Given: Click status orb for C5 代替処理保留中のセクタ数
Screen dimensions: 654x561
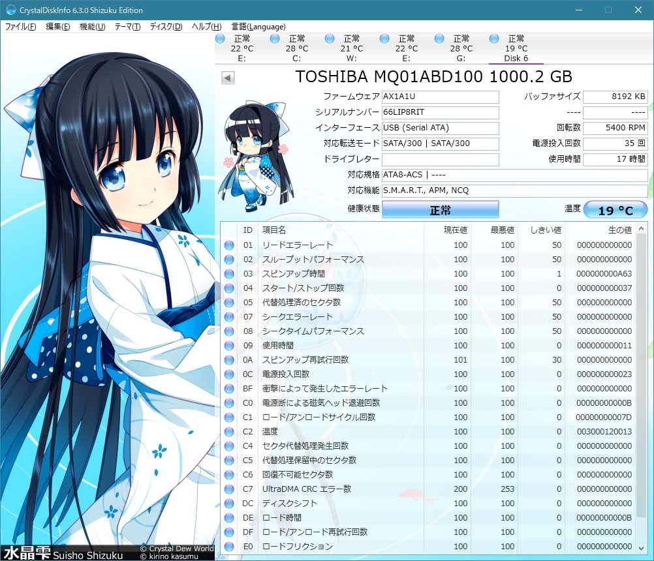Looking at the screenshot, I should pyautogui.click(x=229, y=461).
